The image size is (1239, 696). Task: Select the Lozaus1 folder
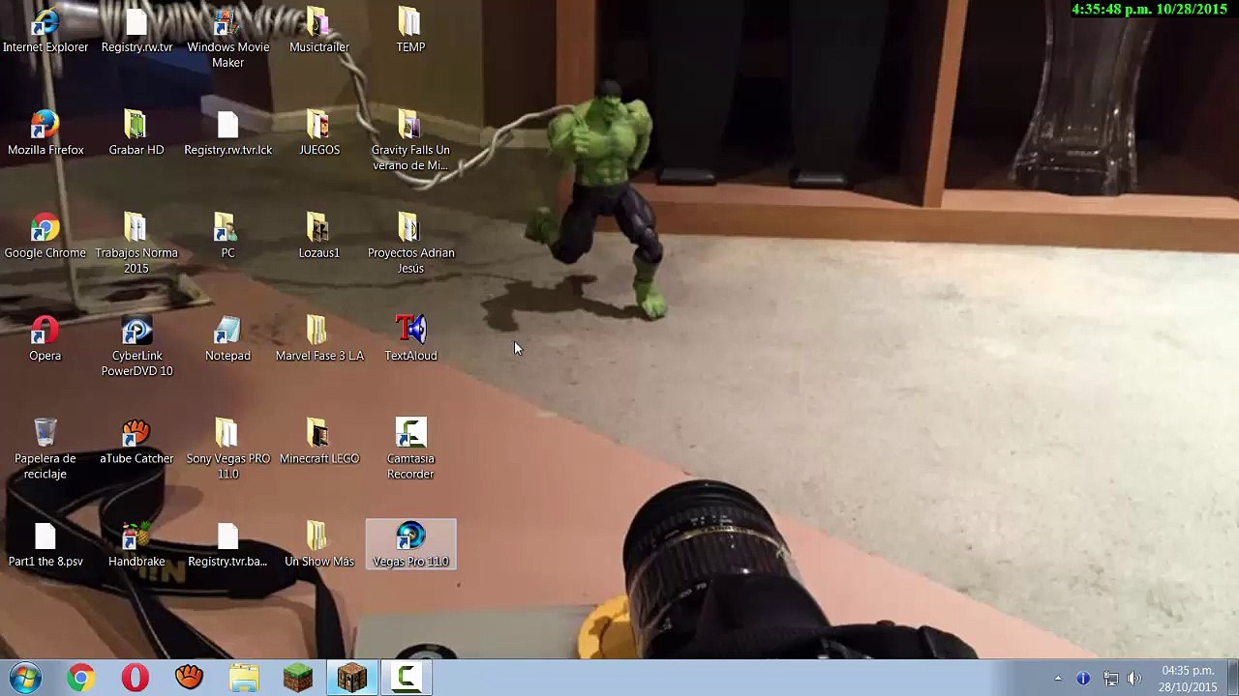coord(319,236)
